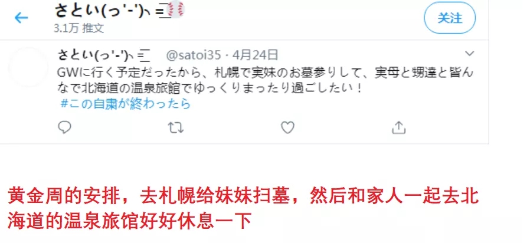
Task: Expand the tweet options chevron
Action: [469, 54]
